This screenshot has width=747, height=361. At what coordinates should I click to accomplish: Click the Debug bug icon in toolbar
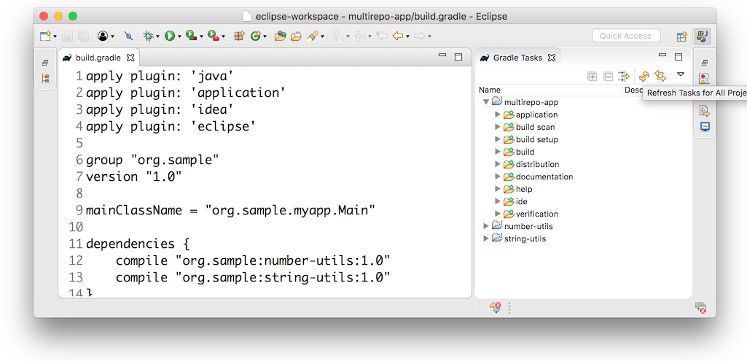pos(148,35)
